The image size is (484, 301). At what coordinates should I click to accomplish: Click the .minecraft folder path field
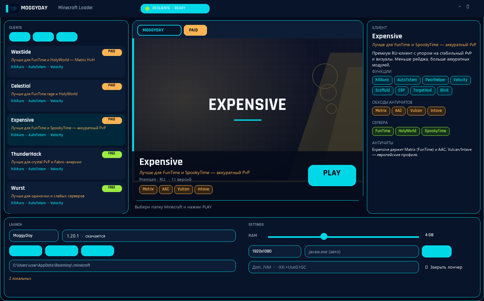122,266
